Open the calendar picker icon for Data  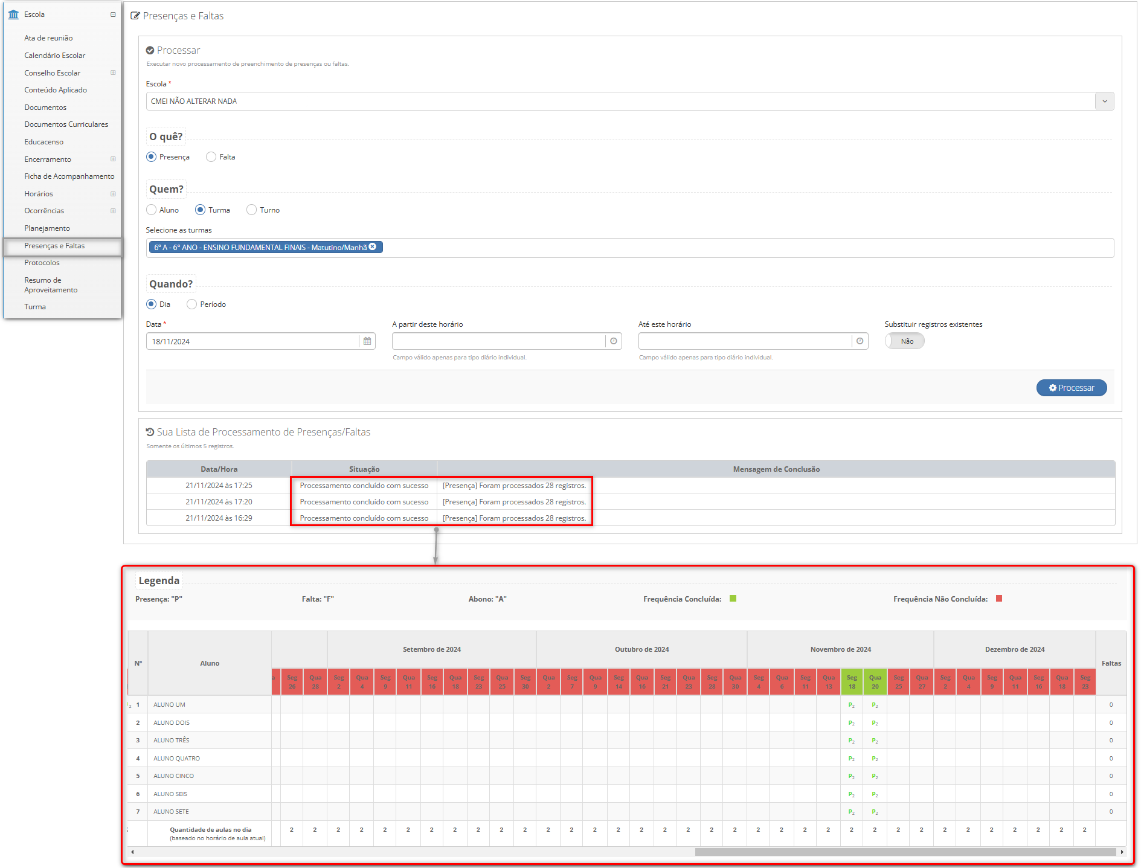(367, 342)
